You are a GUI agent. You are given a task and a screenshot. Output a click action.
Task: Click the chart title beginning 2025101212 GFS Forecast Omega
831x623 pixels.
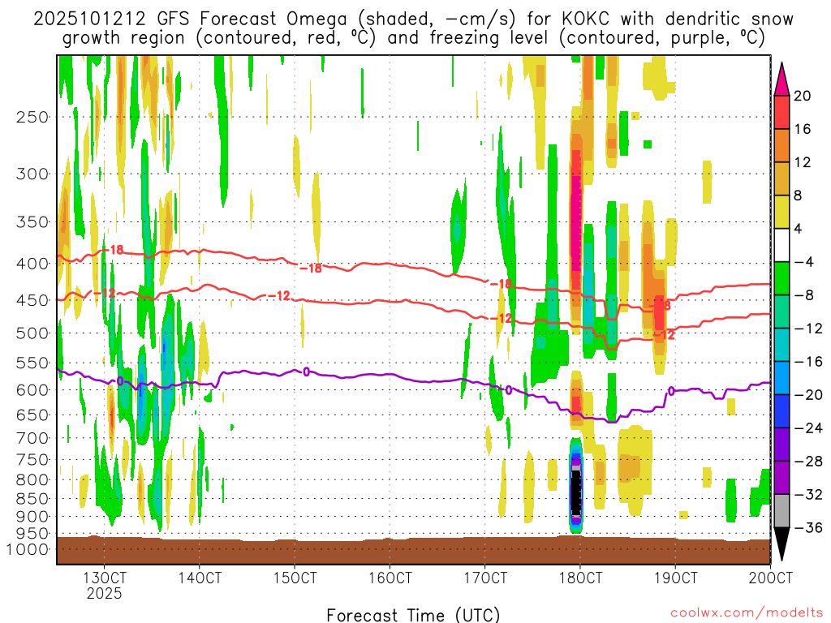[413, 19]
